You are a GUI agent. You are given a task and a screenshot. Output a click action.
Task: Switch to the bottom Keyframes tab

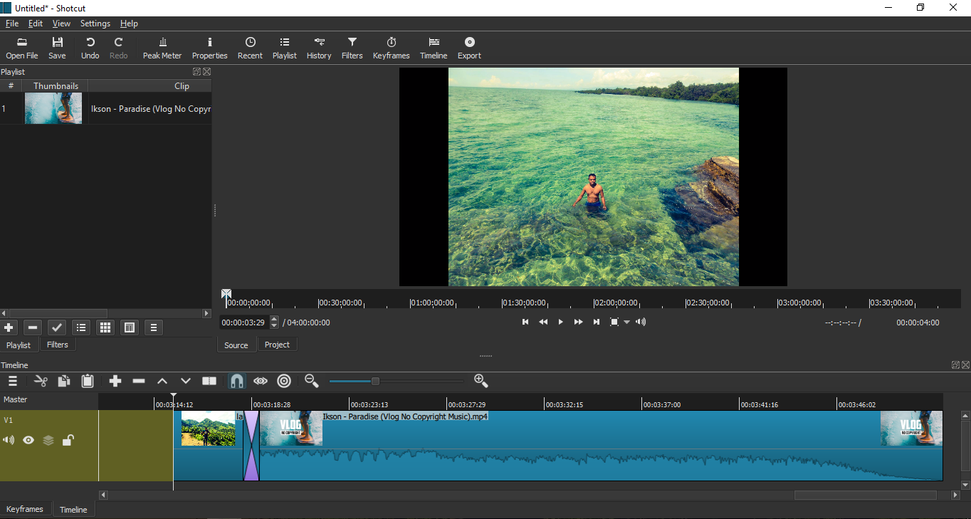tap(25, 509)
